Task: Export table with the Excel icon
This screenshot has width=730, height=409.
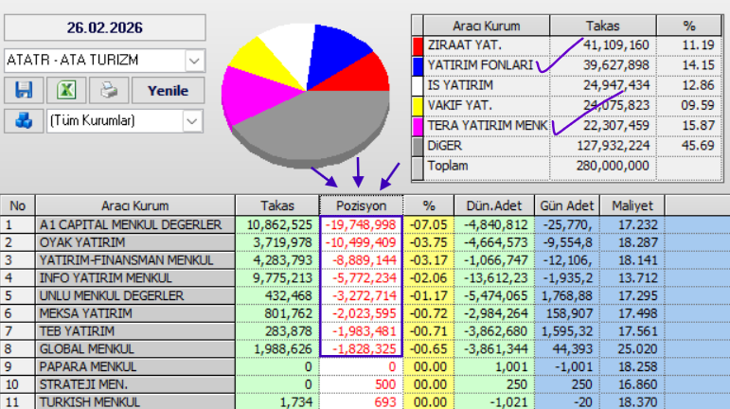Action: pos(66,90)
